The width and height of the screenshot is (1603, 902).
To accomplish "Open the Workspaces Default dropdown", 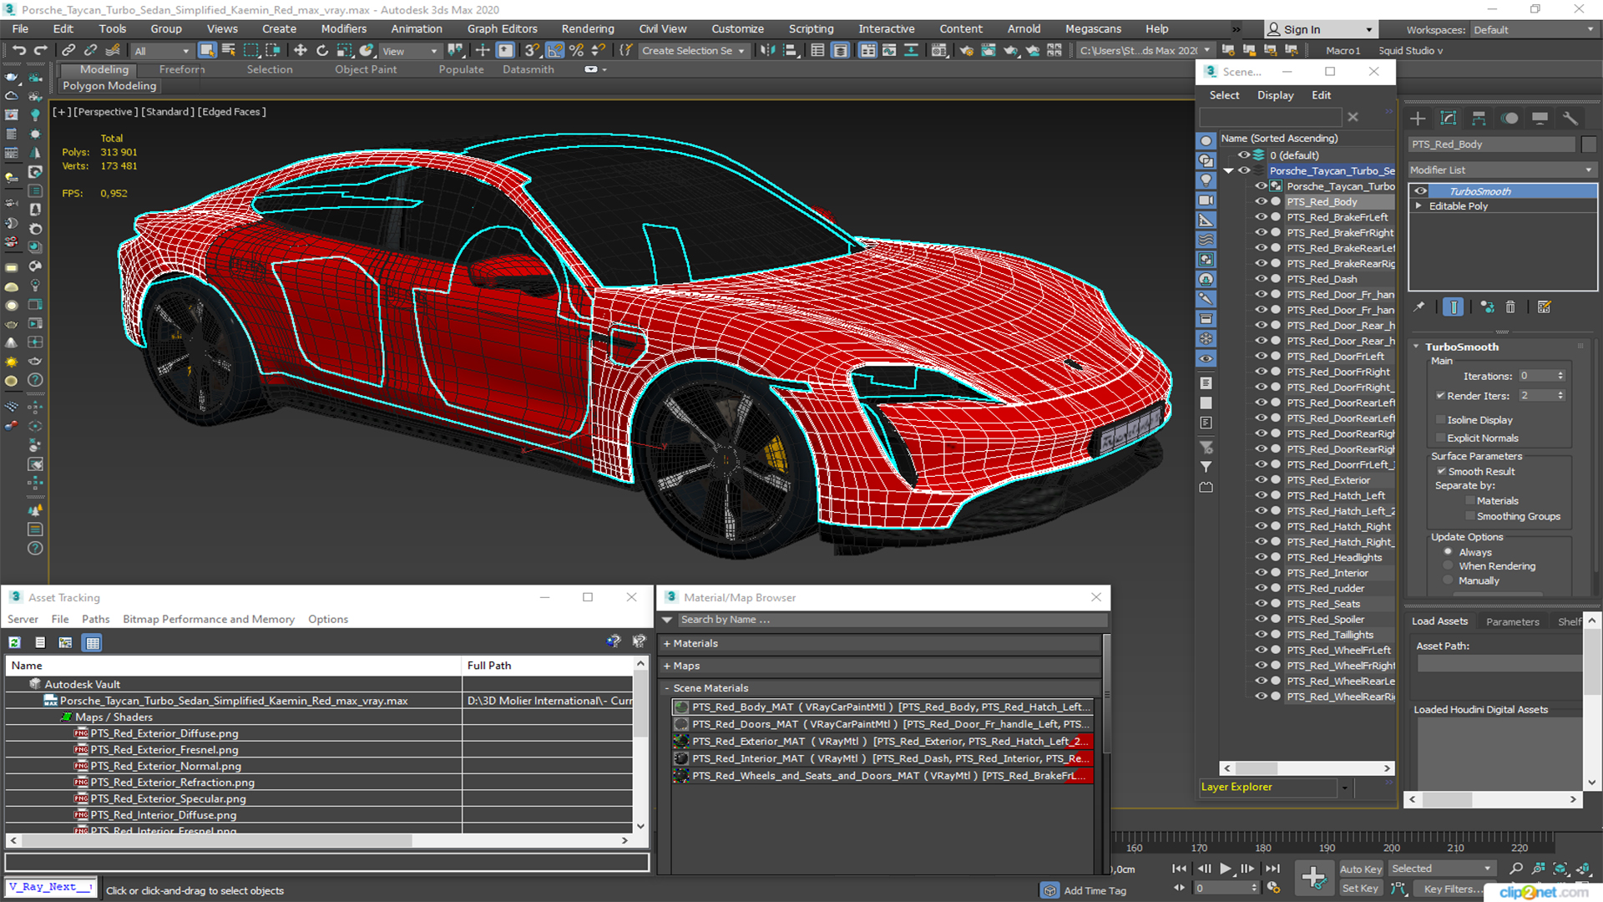I will [x=1534, y=29].
